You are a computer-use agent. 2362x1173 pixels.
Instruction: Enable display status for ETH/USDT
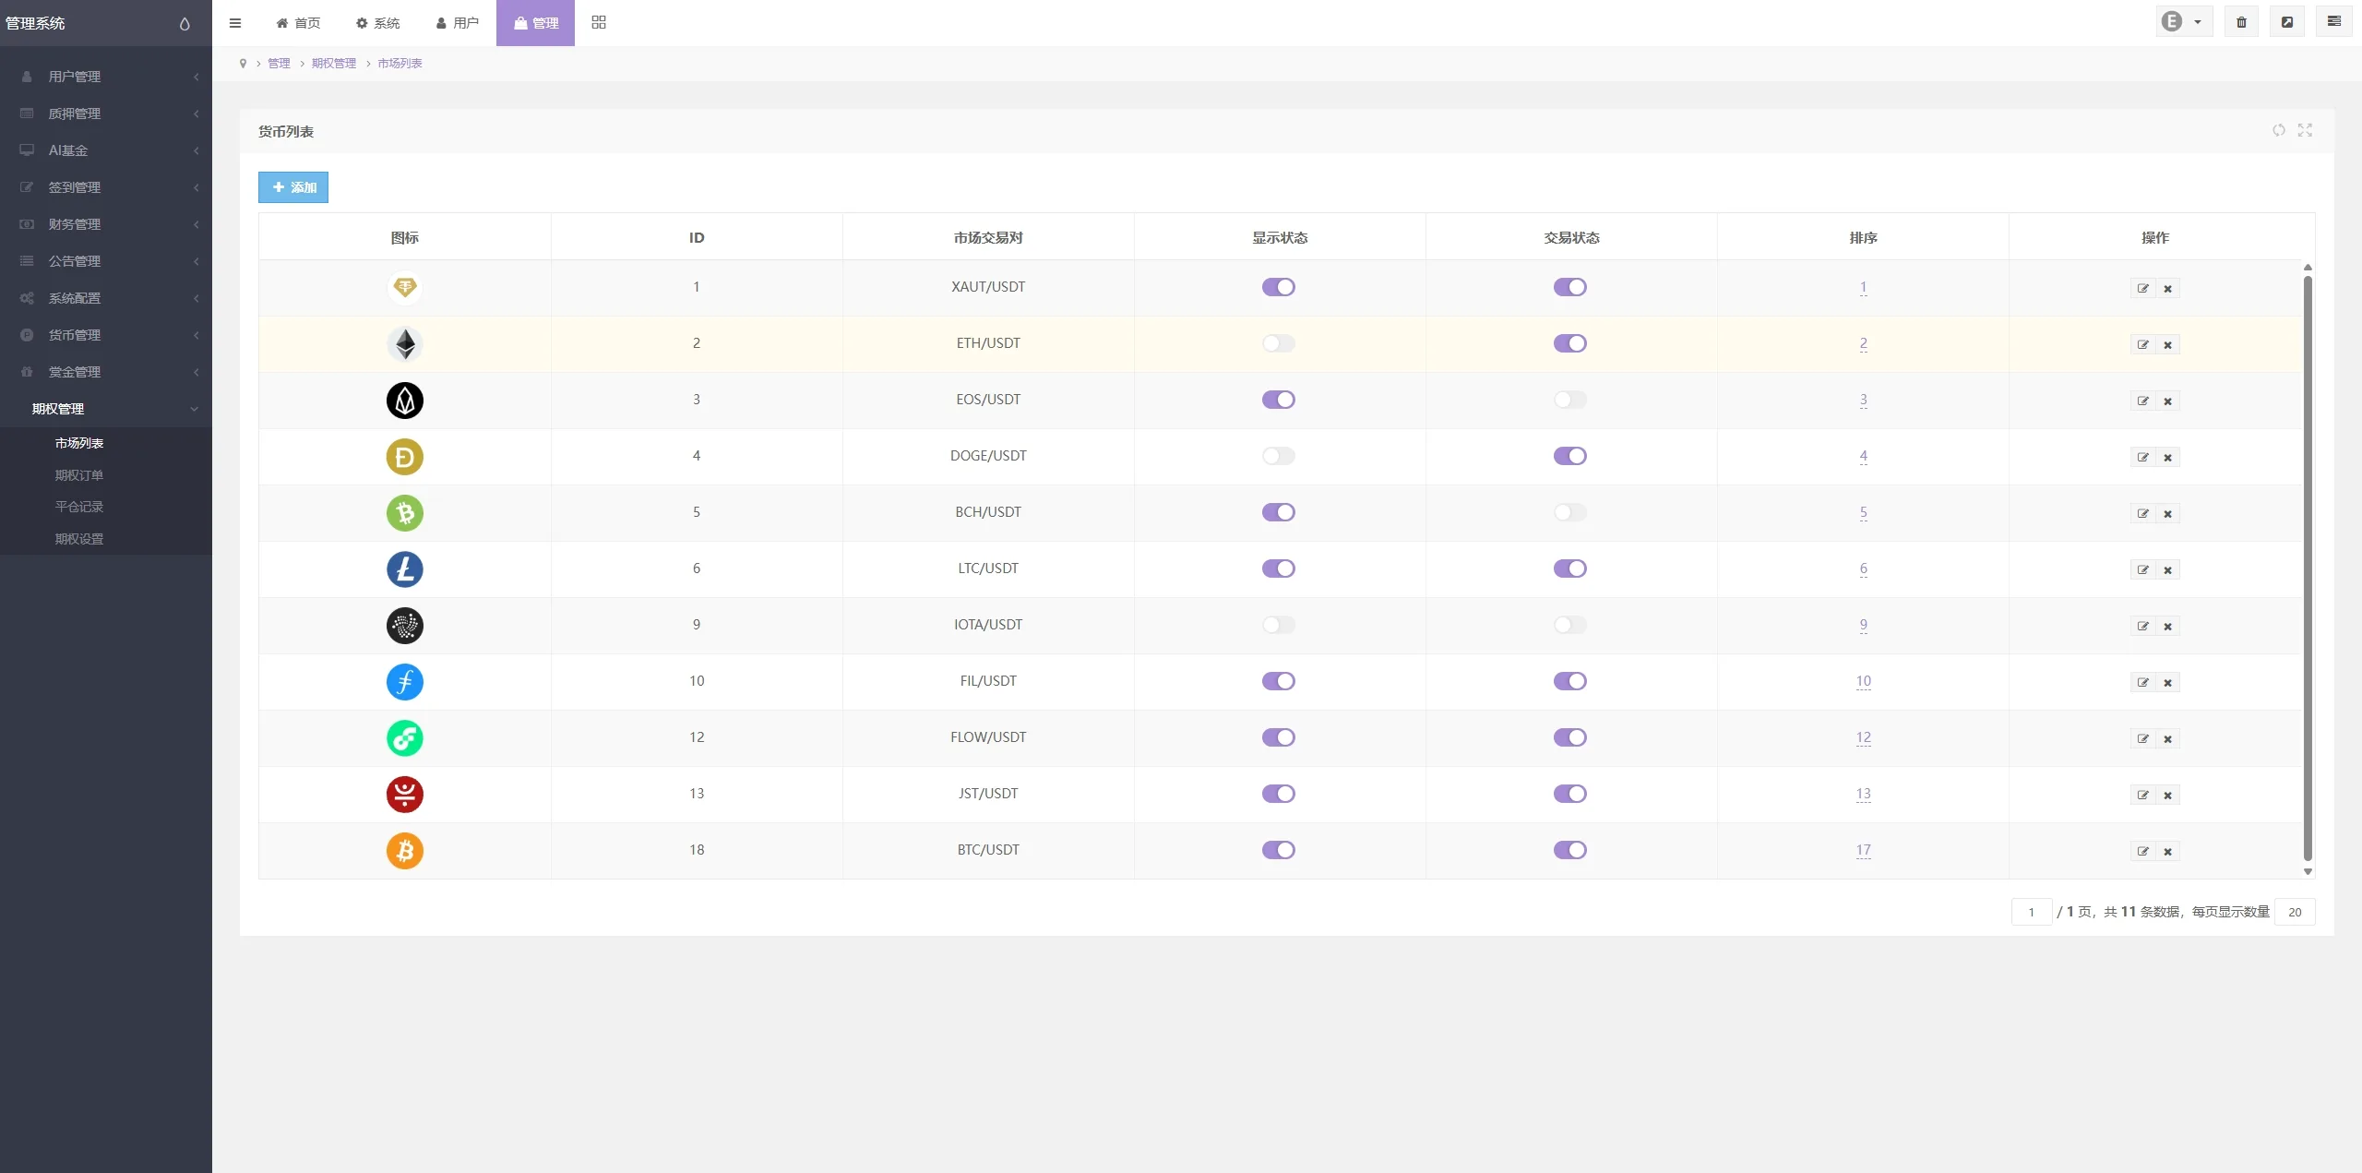(x=1278, y=343)
